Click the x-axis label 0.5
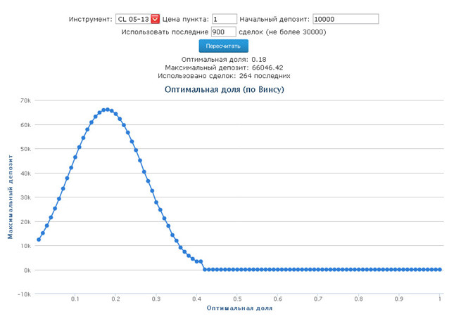Viewport: 461px width, 326px height. pyautogui.click(x=237, y=299)
